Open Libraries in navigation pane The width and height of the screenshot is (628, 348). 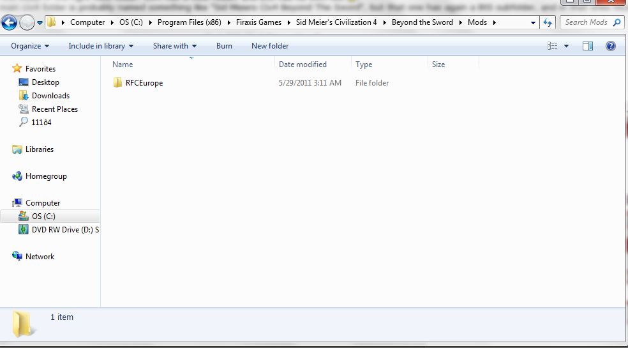(40, 149)
